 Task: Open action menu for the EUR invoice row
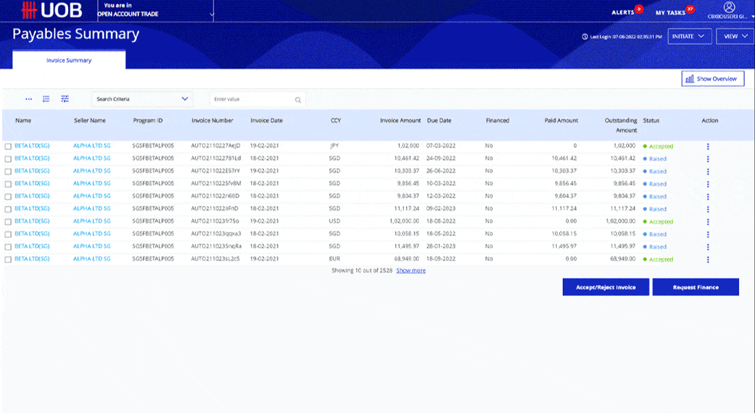pyautogui.click(x=707, y=260)
